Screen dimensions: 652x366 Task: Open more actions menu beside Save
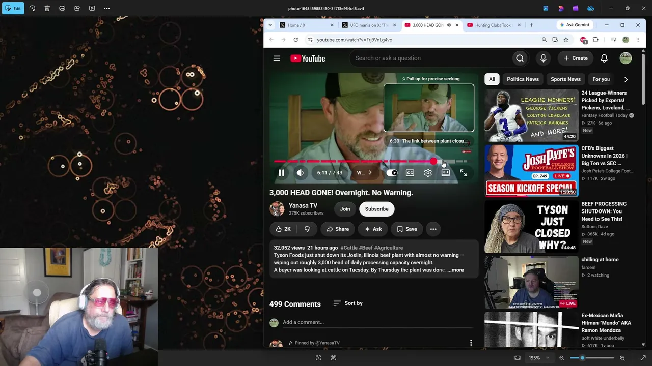click(433, 229)
